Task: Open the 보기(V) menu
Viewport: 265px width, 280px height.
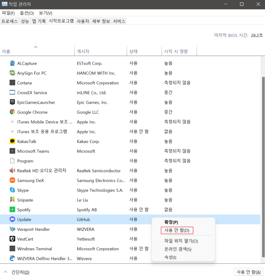Action: coord(45,13)
